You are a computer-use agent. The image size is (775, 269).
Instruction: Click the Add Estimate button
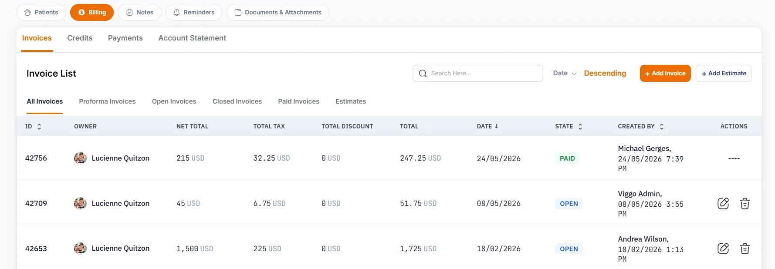pos(724,73)
